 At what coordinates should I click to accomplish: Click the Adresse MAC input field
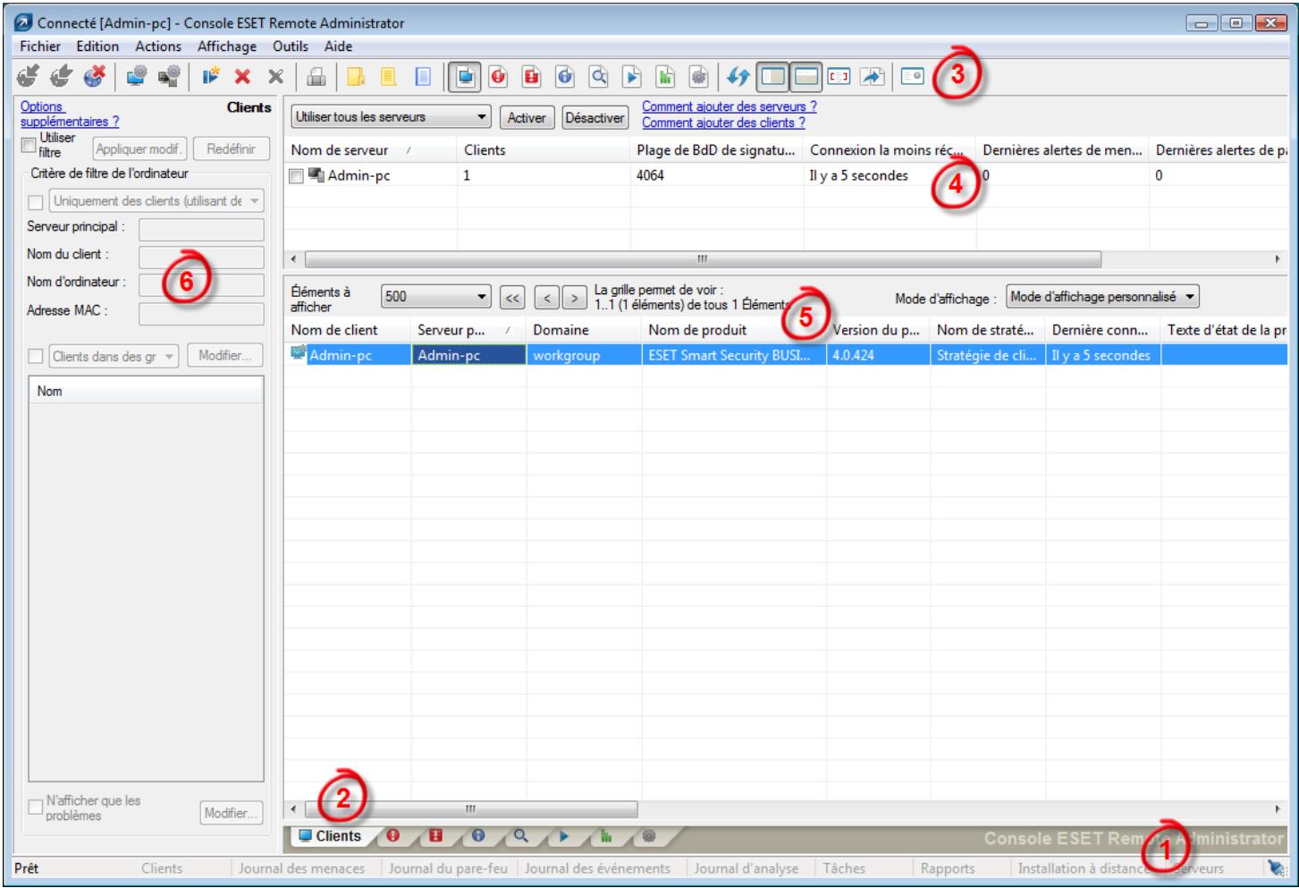(x=201, y=313)
